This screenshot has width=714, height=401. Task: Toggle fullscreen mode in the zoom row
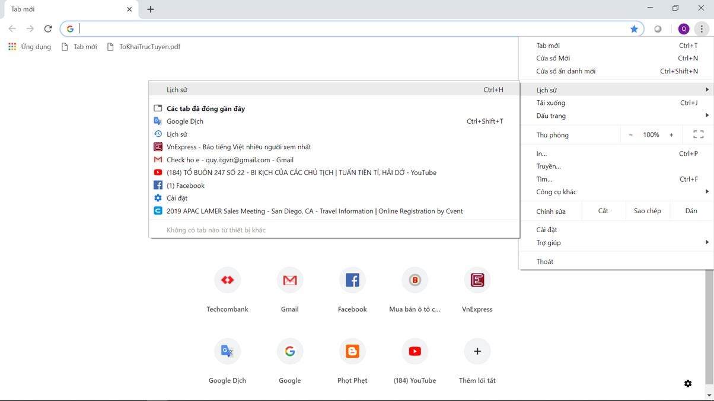coord(698,134)
